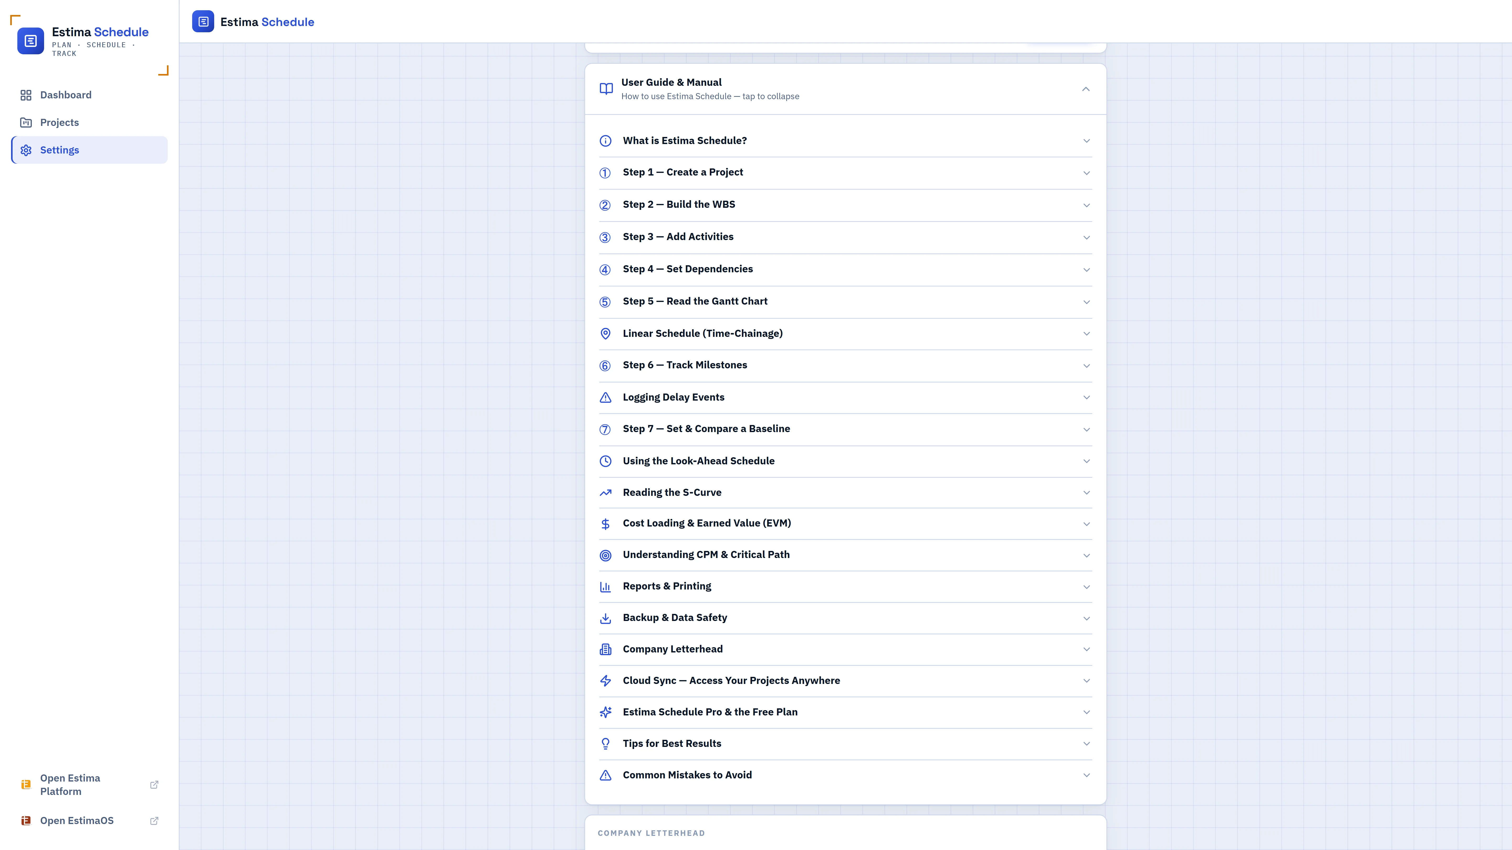Click the bar chart Reports & Printing icon
The image size is (1512, 850).
coord(606,587)
